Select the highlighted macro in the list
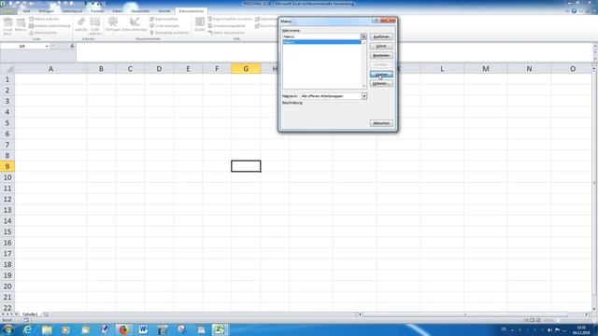The width and height of the screenshot is (598, 336). tap(321, 42)
